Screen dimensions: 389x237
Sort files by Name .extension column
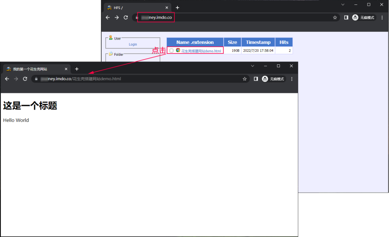[195, 42]
